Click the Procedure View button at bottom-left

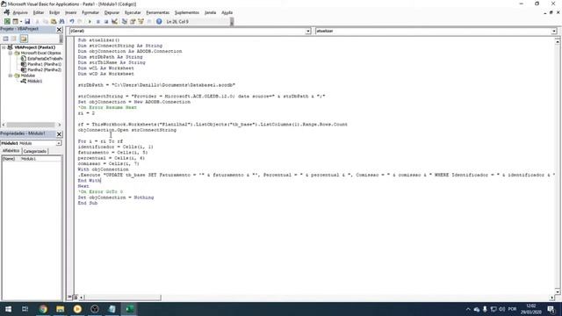[70, 297]
